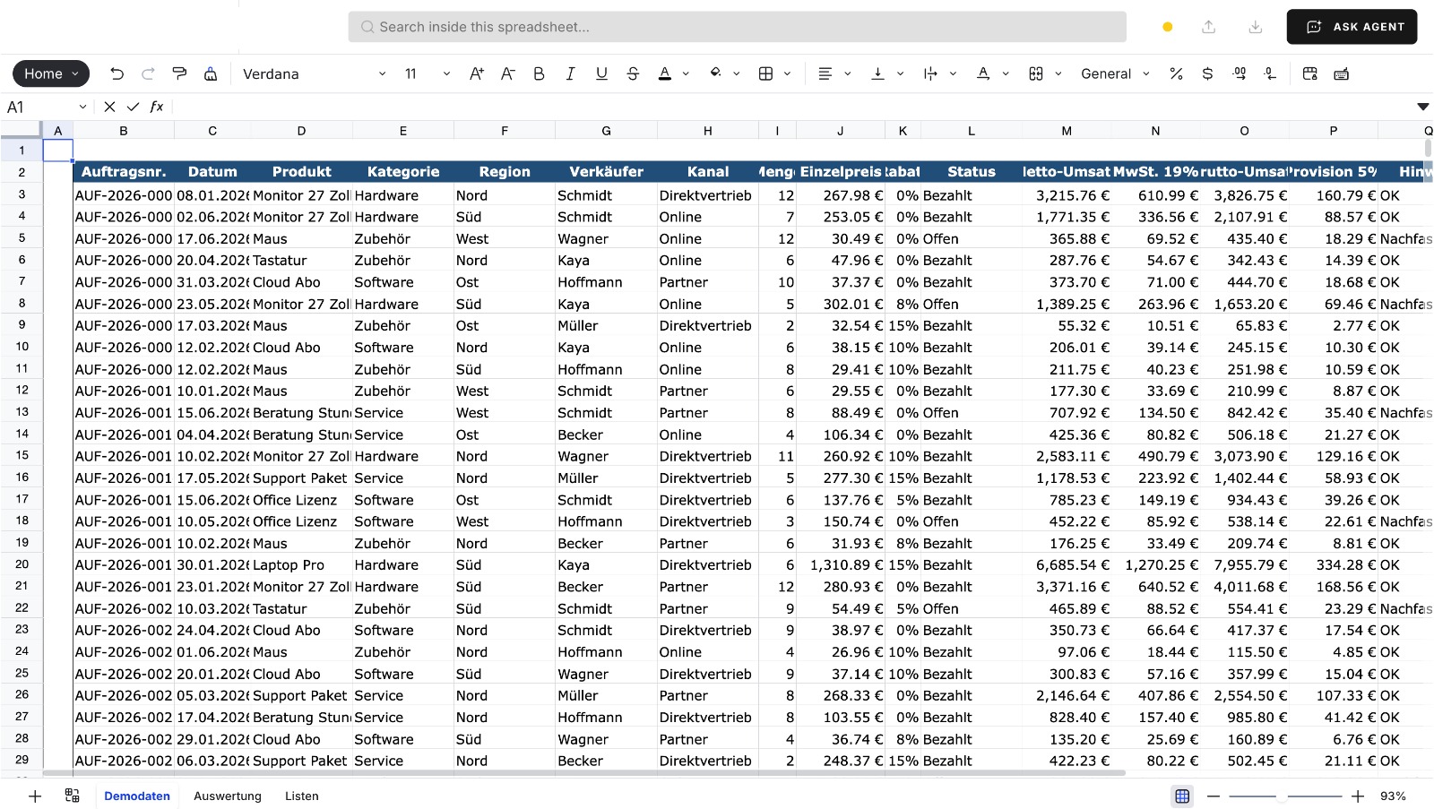
Task: Open the Home ribbon menu
Action: tap(51, 73)
